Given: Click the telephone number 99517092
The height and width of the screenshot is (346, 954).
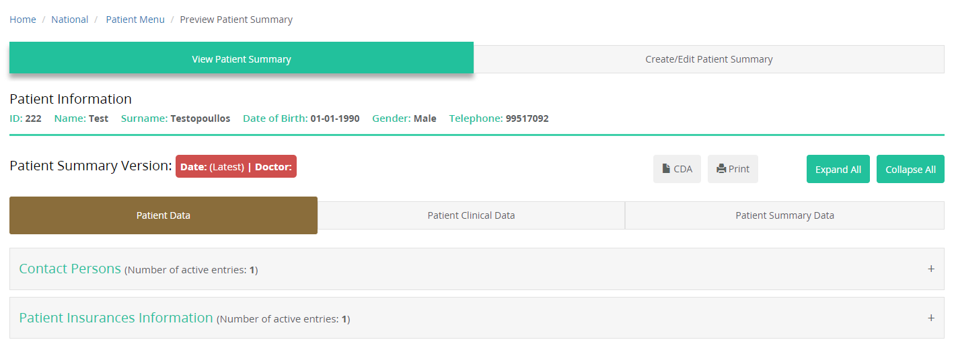Looking at the screenshot, I should (x=527, y=118).
